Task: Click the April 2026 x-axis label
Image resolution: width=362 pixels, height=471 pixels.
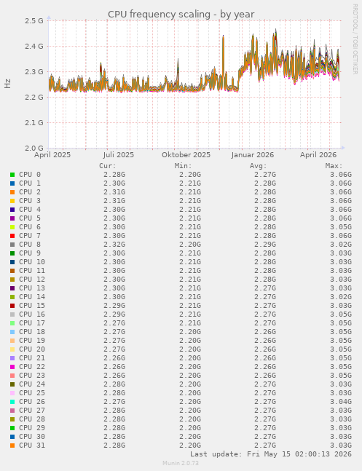Action: click(x=318, y=155)
